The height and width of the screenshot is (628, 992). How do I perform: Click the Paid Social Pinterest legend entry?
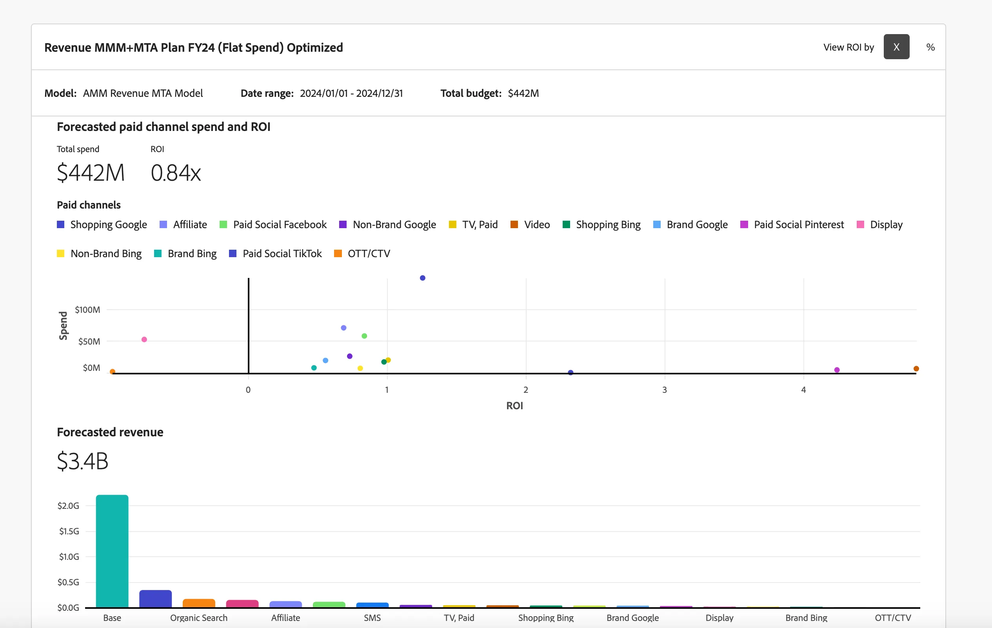(x=792, y=225)
